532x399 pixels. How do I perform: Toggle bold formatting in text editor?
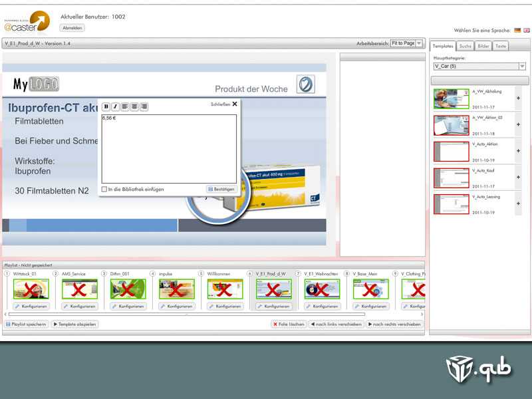(x=106, y=106)
